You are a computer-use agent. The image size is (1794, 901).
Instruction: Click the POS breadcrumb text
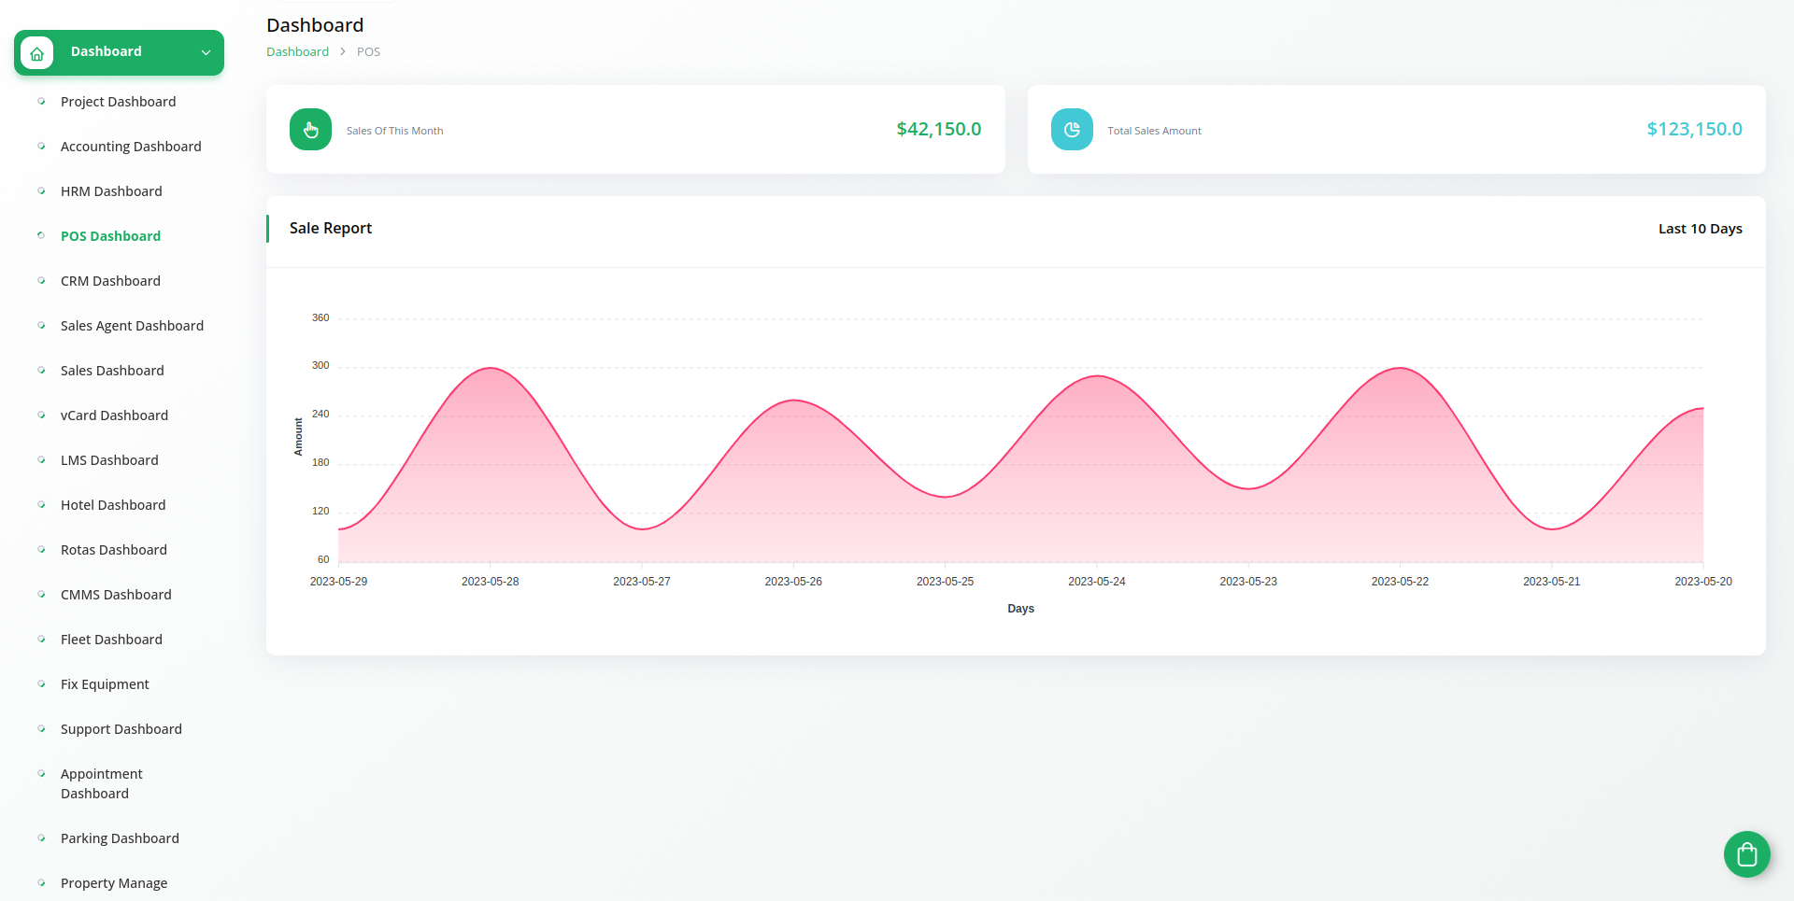[x=368, y=52]
